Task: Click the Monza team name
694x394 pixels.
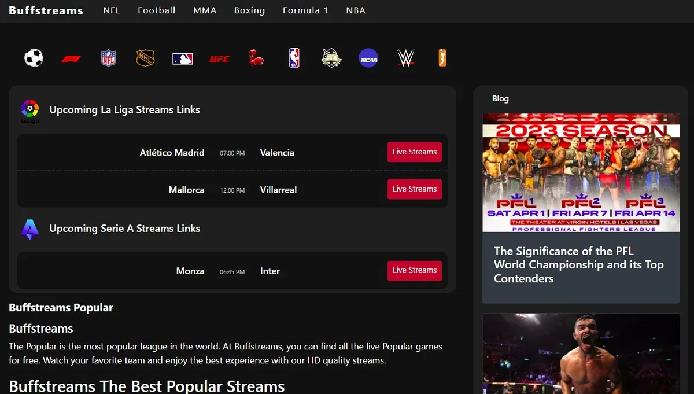Action: tap(190, 271)
